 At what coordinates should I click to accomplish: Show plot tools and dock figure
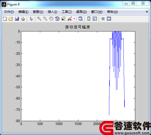click(109, 19)
